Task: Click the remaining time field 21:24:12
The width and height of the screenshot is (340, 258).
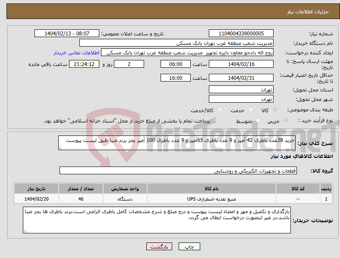Action: point(84,64)
